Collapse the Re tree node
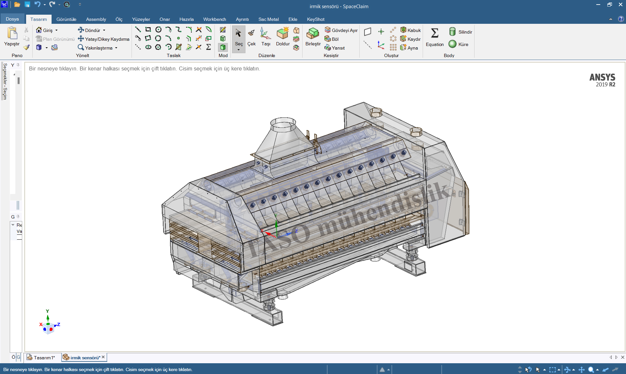The image size is (626, 374). coord(13,225)
